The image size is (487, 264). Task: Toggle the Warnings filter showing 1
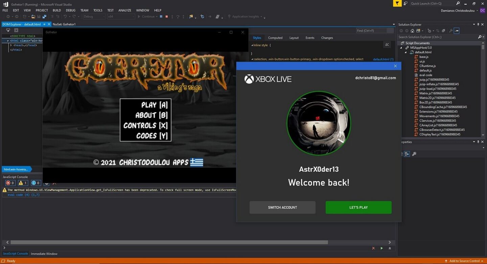(x=23, y=183)
